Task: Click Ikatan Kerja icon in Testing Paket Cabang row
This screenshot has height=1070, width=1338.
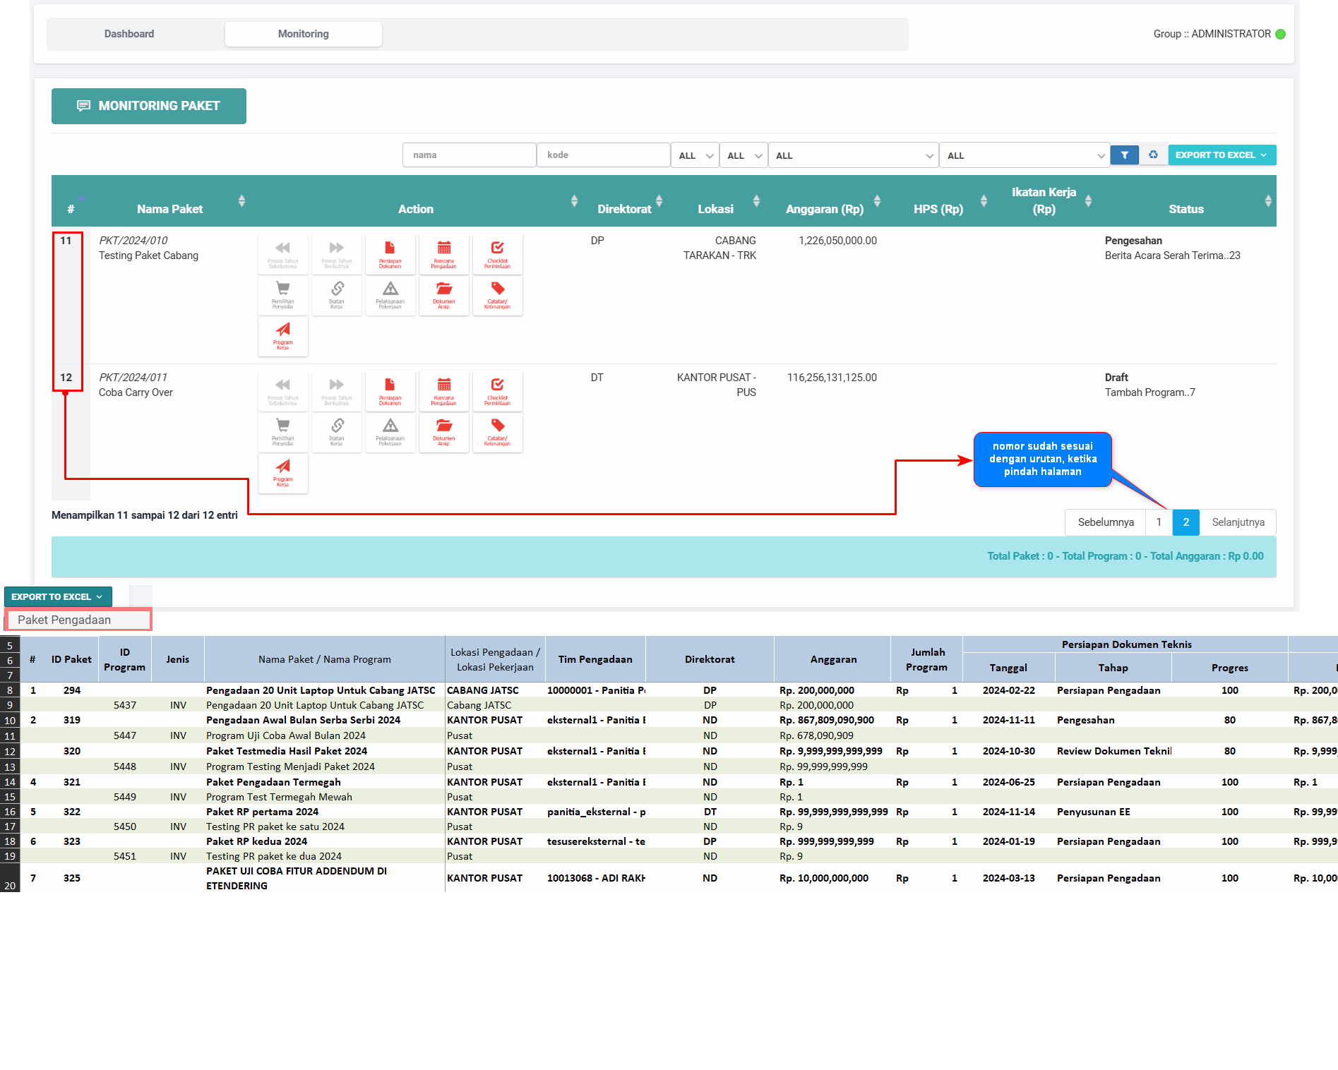Action: tap(336, 295)
